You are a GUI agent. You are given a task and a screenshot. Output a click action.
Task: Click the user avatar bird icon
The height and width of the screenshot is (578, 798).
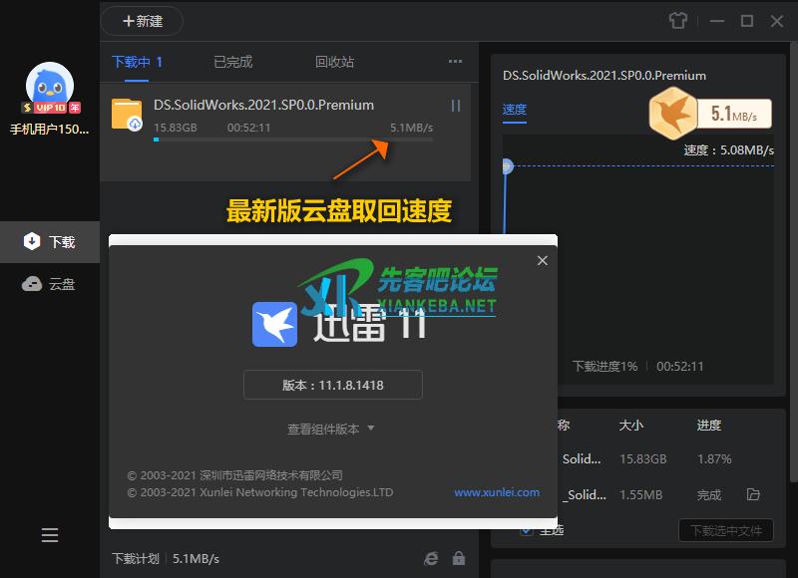click(49, 88)
